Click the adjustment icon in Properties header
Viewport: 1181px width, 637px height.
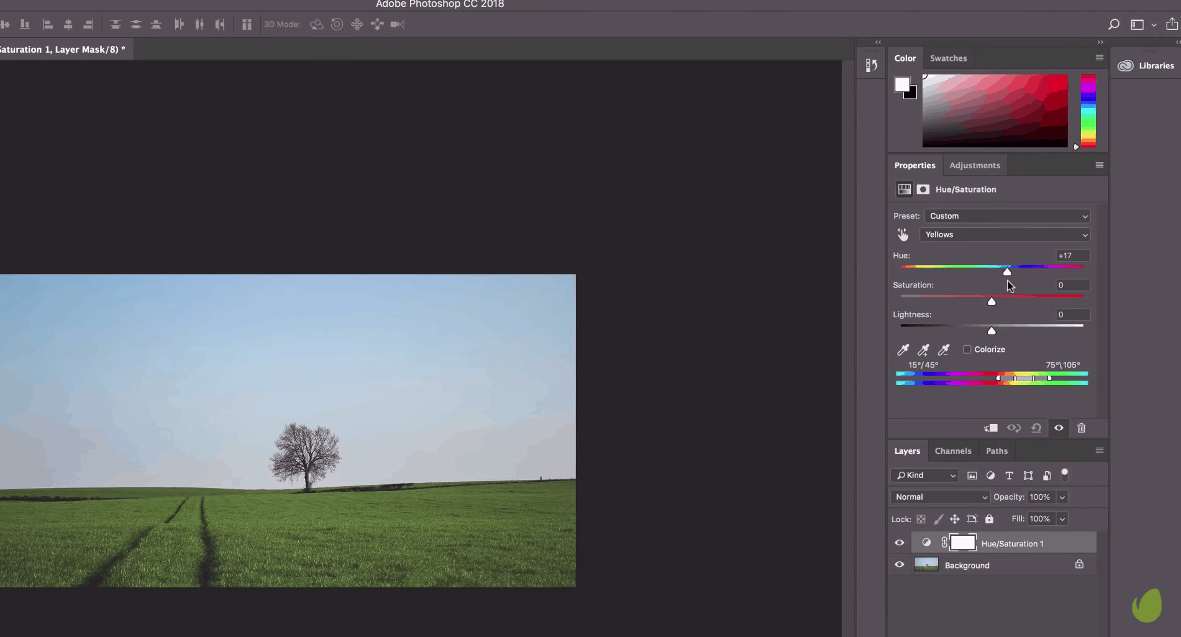[x=905, y=189]
